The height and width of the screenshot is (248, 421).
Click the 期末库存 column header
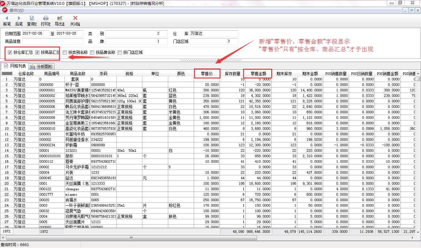284,74
